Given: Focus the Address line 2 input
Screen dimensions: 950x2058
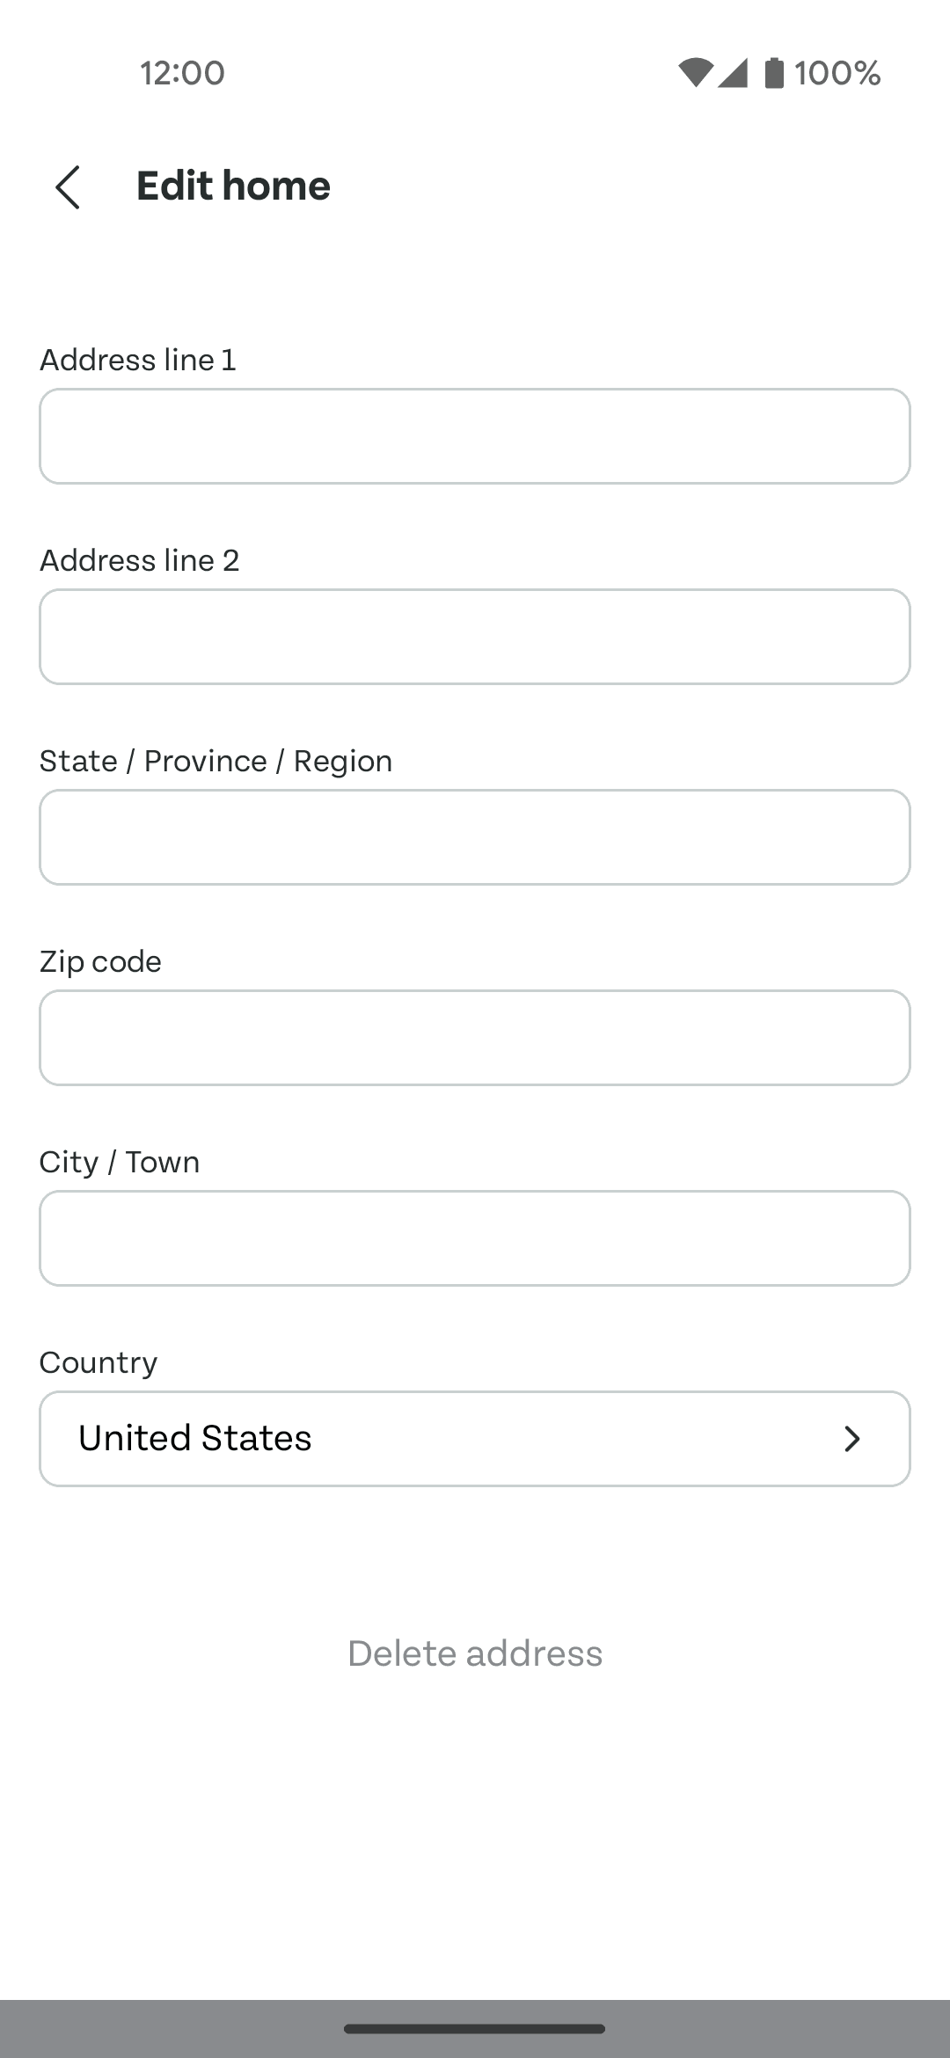Looking at the screenshot, I should coord(475,637).
